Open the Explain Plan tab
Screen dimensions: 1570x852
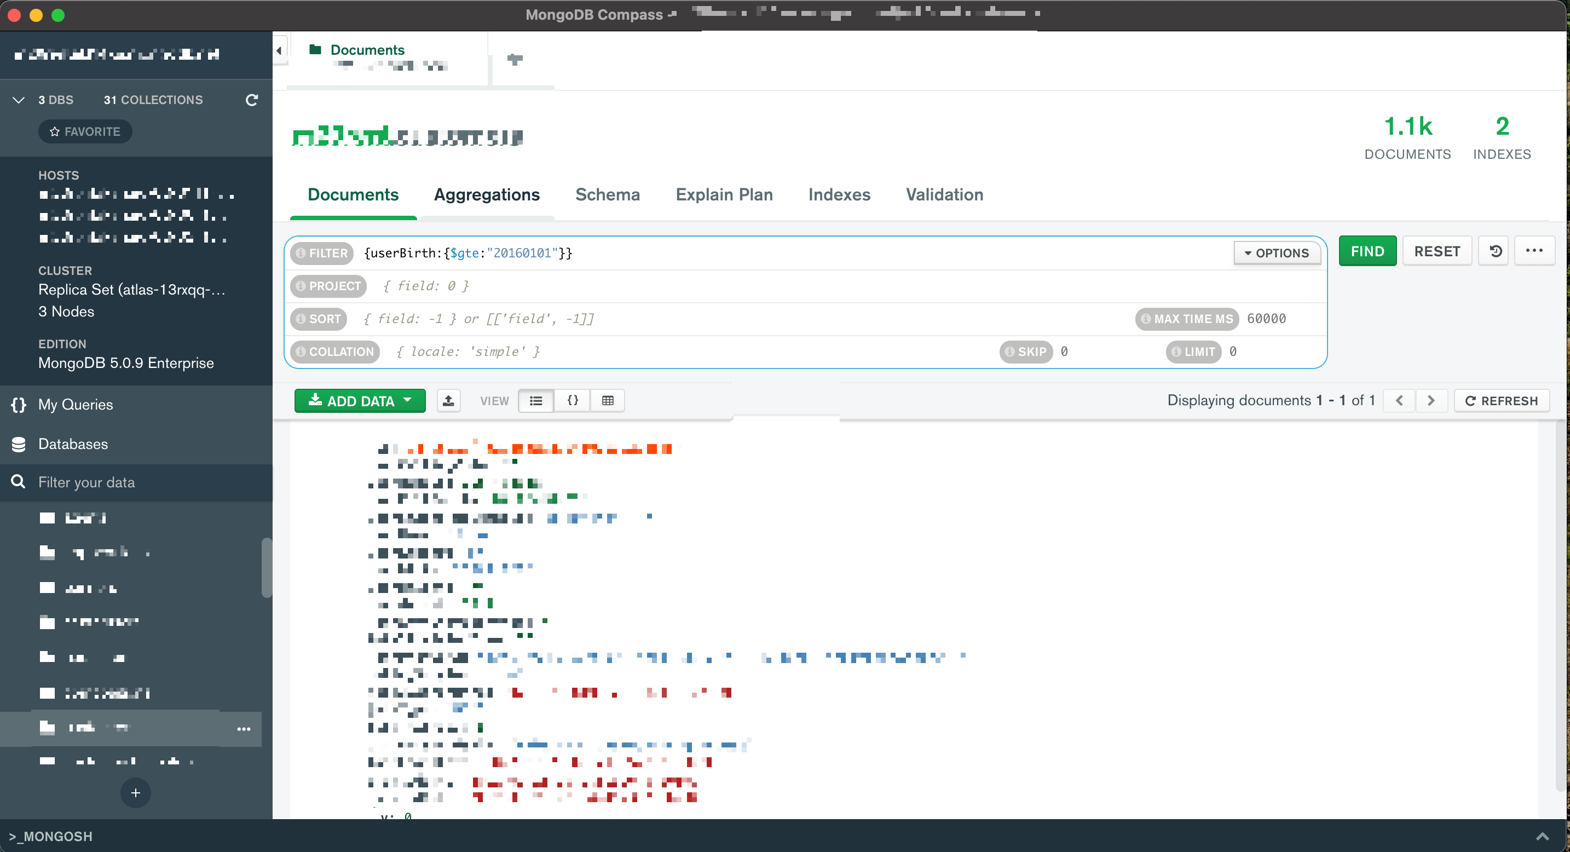724,194
